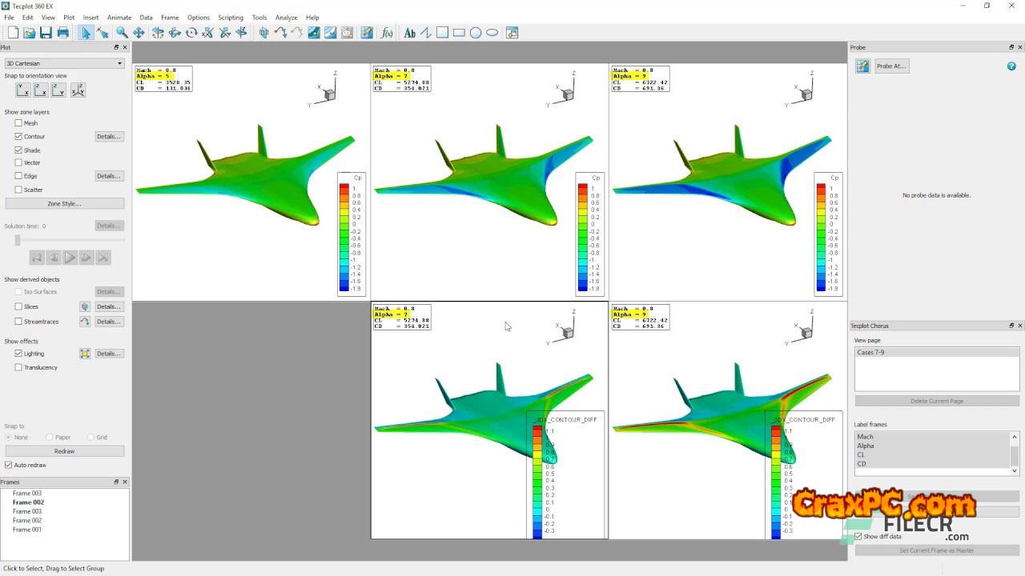Snap to XYZ isometric orientation view
The width and height of the screenshot is (1025, 576).
(x=78, y=90)
